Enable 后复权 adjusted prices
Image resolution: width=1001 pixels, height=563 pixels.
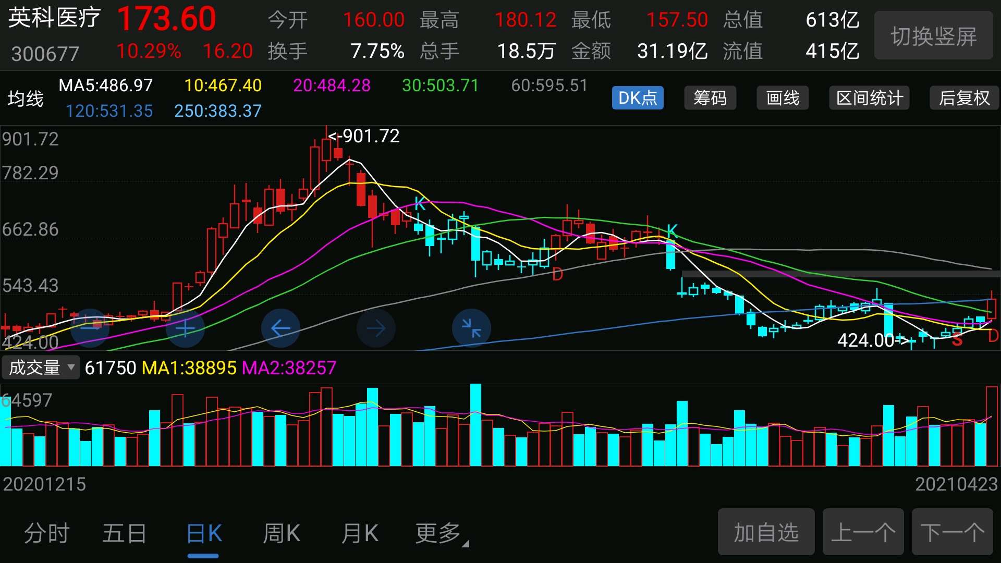(x=964, y=98)
